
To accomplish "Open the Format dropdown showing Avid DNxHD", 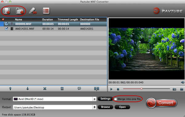I will point(55,99).
